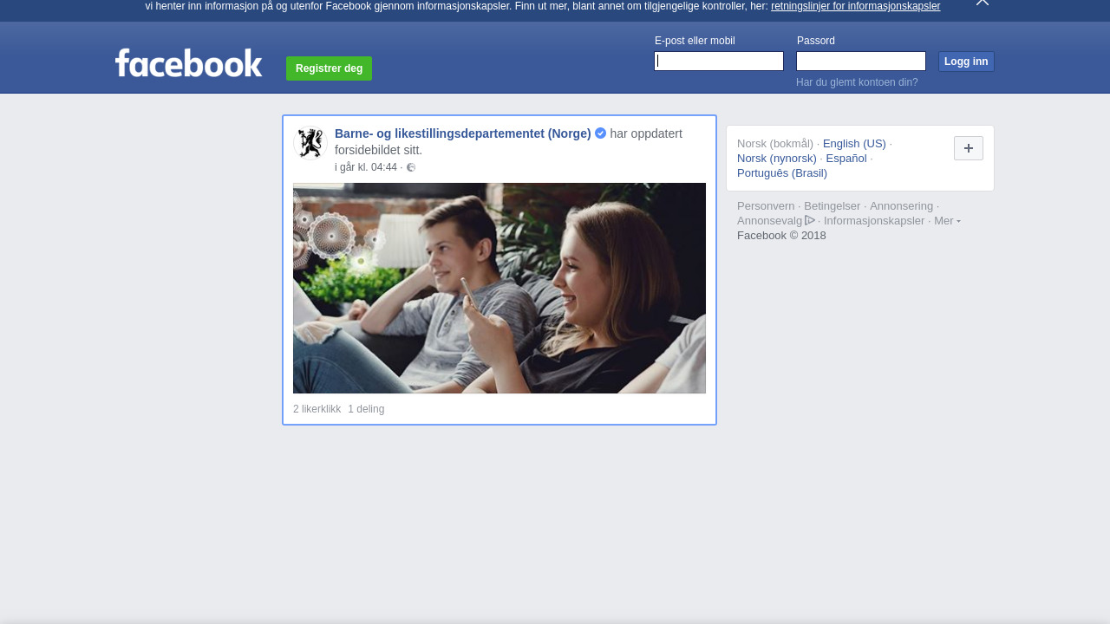Click the page's lion crest avatar
Image resolution: width=1110 pixels, height=624 pixels.
(x=310, y=144)
